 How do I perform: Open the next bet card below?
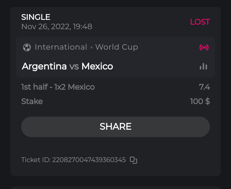(x=116, y=187)
